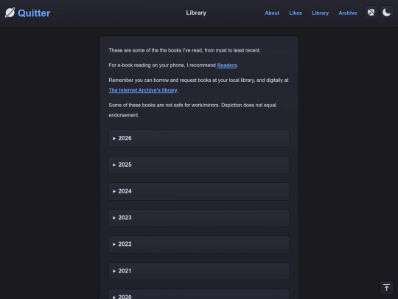Open The Internet Archive's library link

point(143,90)
